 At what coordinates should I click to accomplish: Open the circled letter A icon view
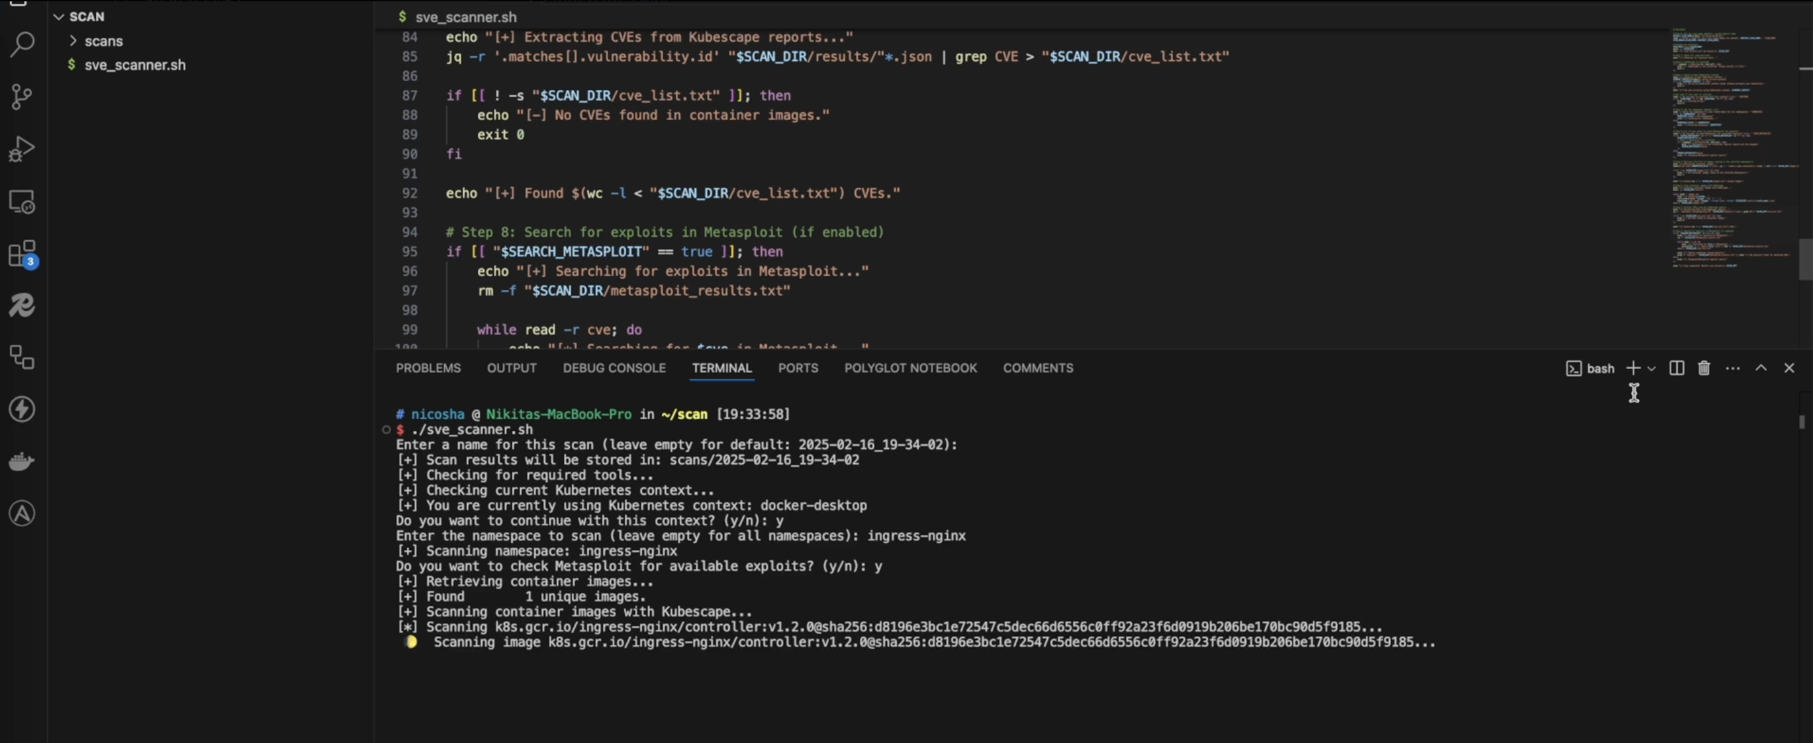(22, 514)
